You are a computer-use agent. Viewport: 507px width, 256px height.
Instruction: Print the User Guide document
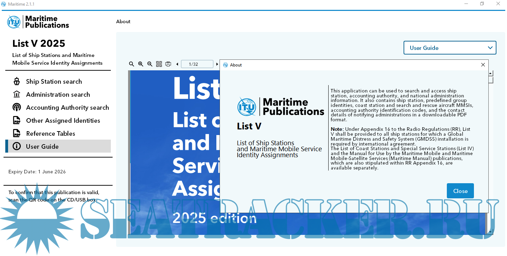coord(168,64)
